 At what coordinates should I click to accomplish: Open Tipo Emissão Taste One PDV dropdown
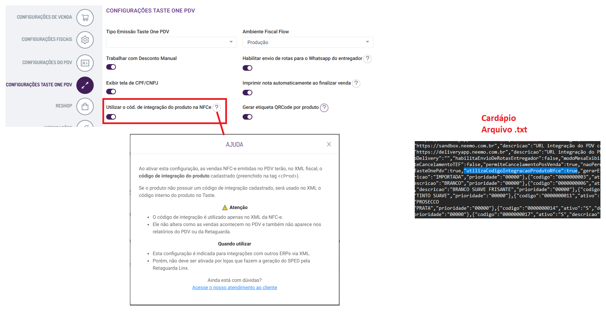pyautogui.click(x=171, y=42)
